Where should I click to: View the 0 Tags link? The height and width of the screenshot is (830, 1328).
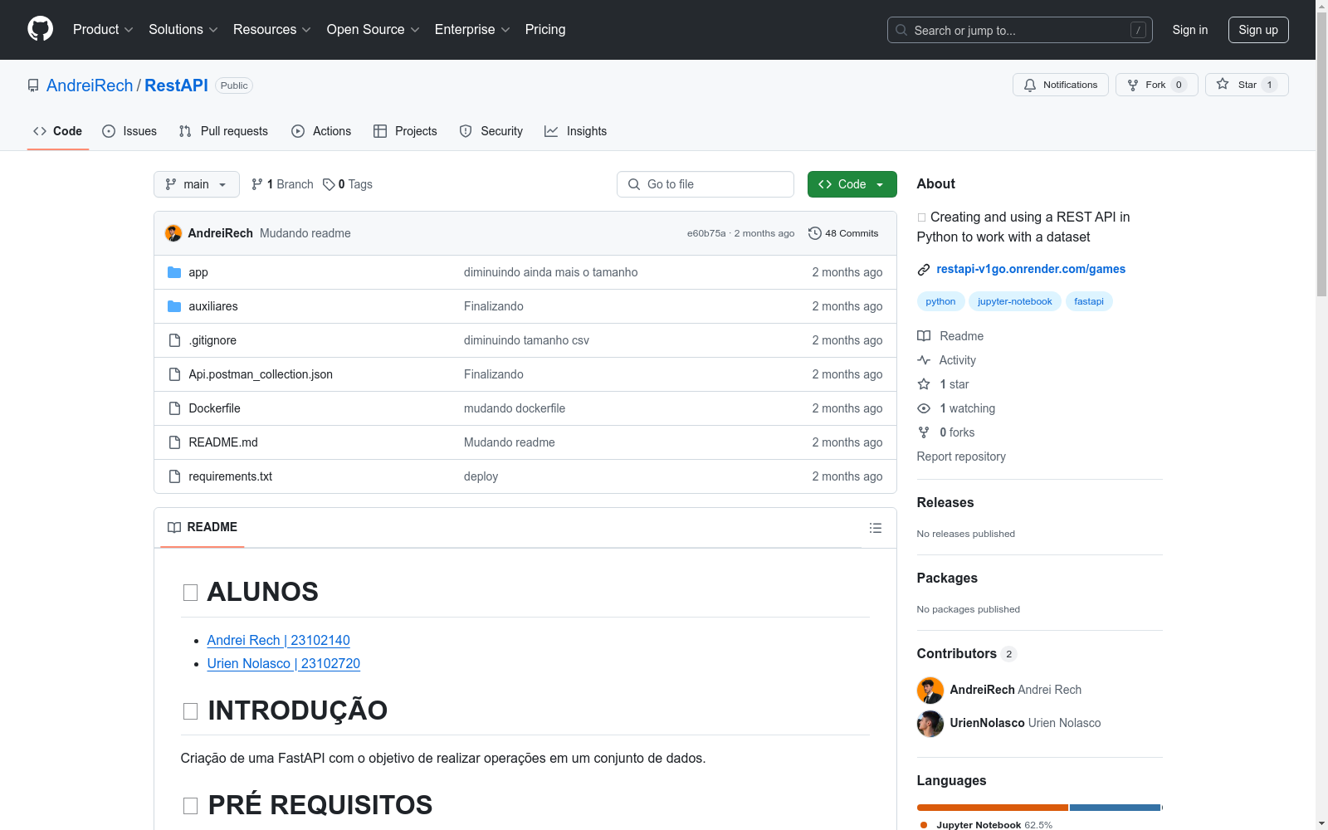click(x=348, y=184)
